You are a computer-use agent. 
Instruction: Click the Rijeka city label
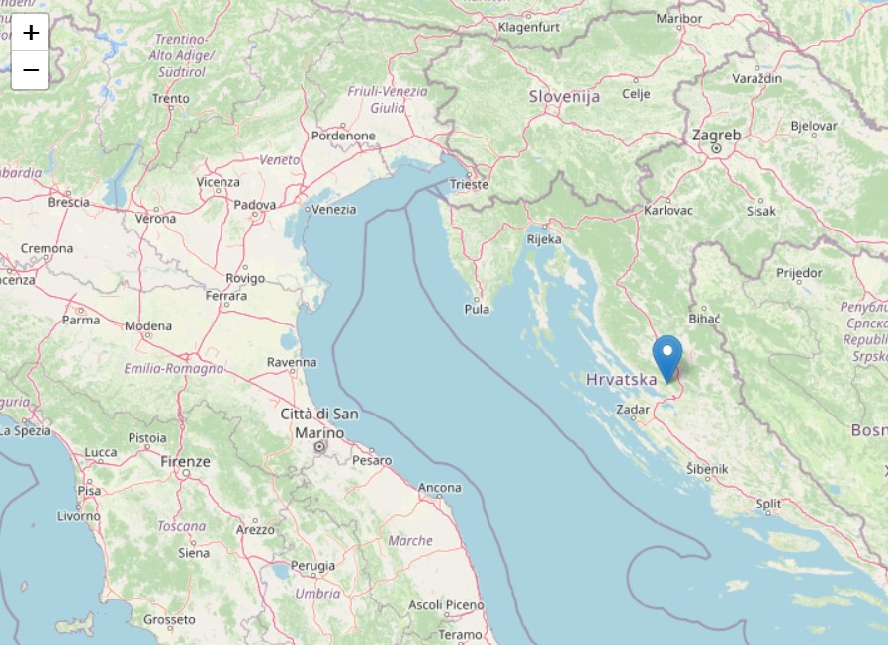click(544, 239)
